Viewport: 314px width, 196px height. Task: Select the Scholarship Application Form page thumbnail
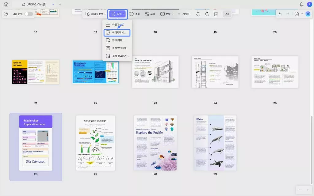(x=35, y=142)
